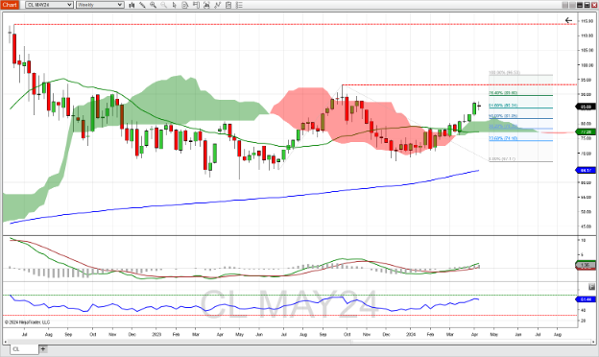Click the zoom in magnifier icon
599x357 pixels.
(153, 5)
